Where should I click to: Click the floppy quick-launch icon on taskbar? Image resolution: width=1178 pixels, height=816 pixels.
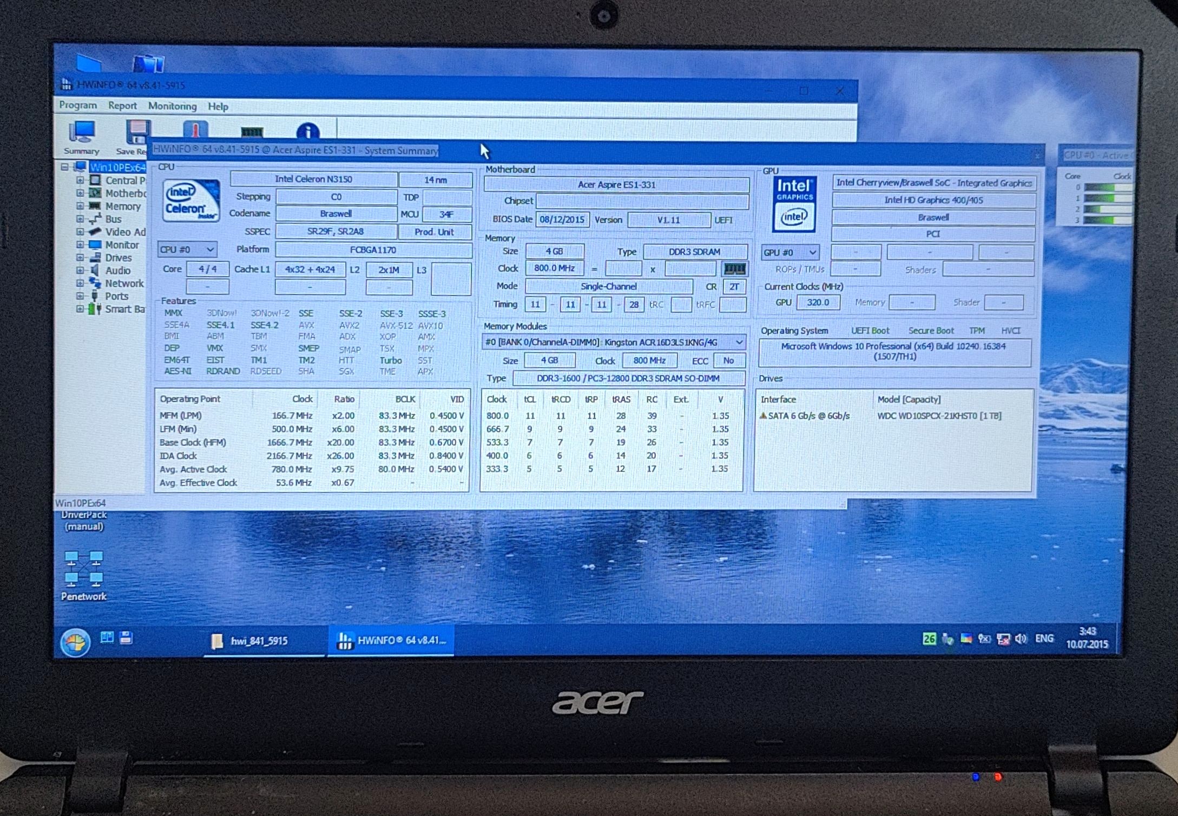(126, 637)
